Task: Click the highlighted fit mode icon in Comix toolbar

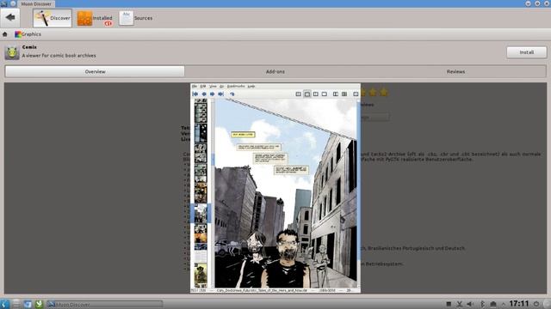Action: [x=307, y=94]
